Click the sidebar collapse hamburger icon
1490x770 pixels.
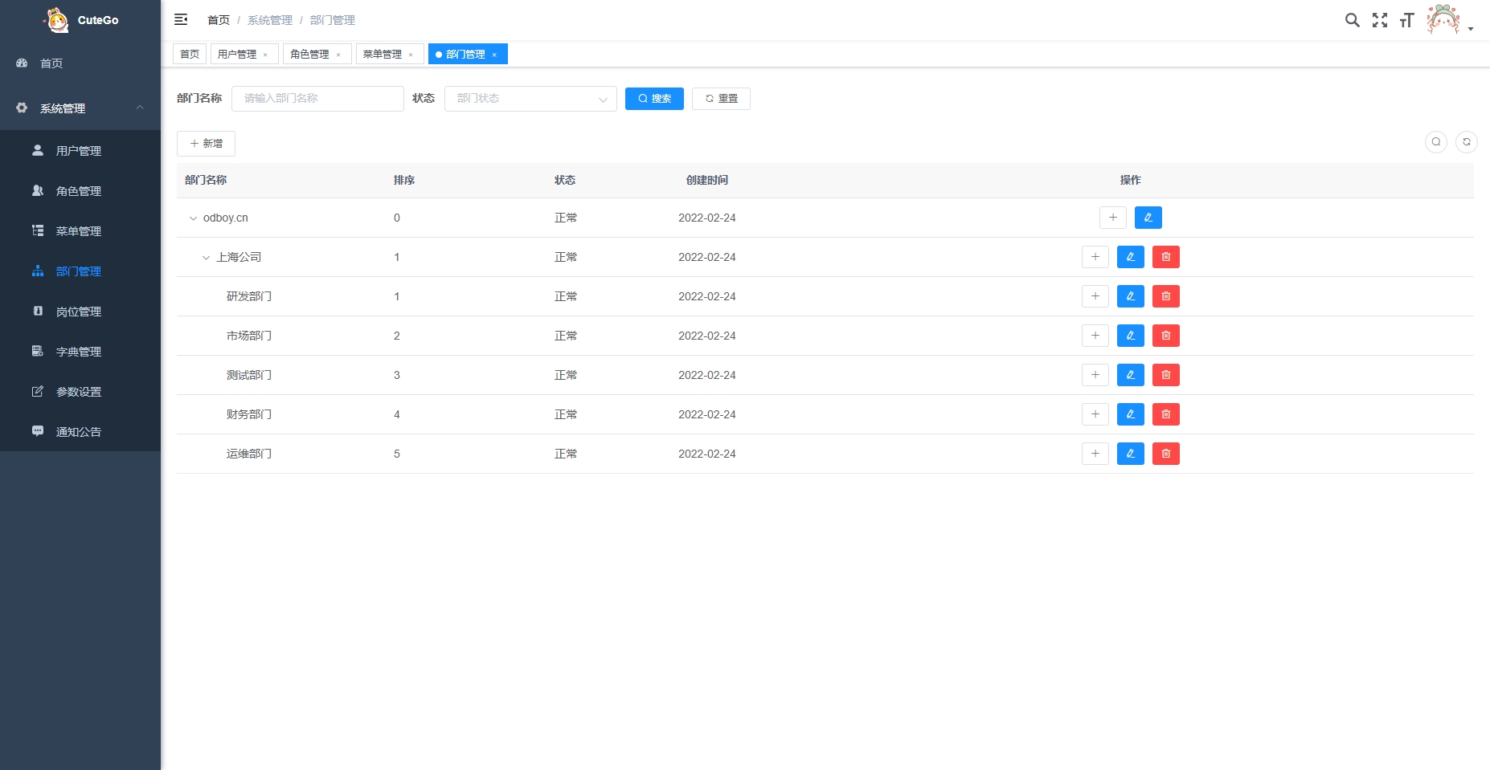181,19
